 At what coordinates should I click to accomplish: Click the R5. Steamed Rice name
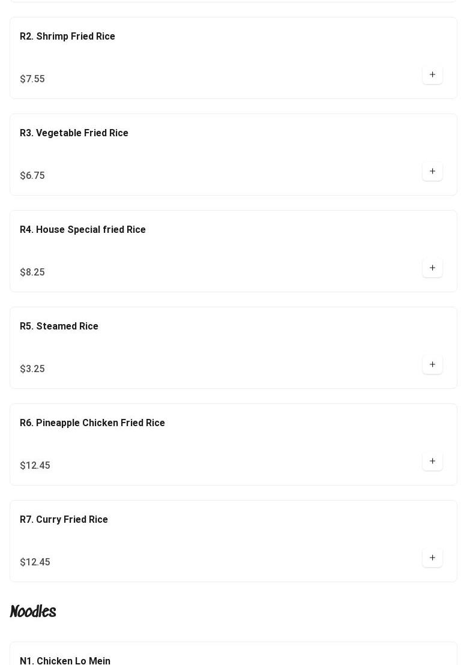click(59, 326)
